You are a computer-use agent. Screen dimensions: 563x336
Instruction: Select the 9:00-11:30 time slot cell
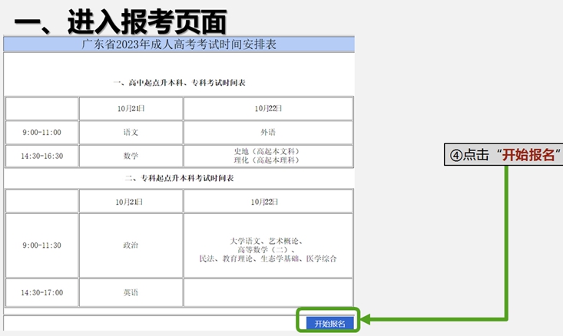41,245
